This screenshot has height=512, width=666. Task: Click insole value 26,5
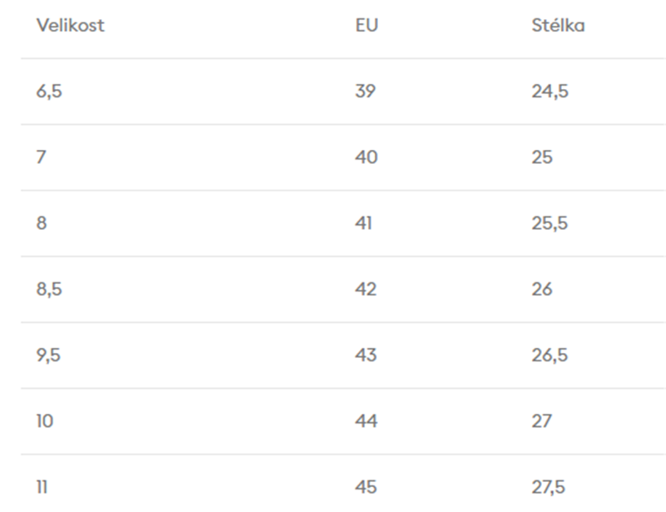(549, 355)
